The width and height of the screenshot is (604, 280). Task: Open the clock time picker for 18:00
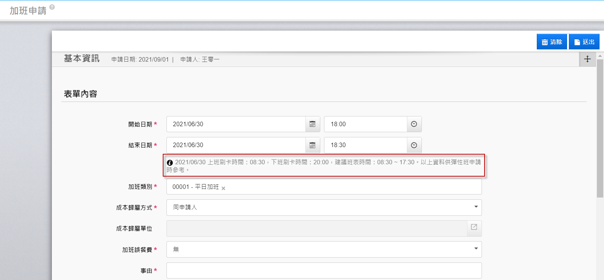point(414,124)
